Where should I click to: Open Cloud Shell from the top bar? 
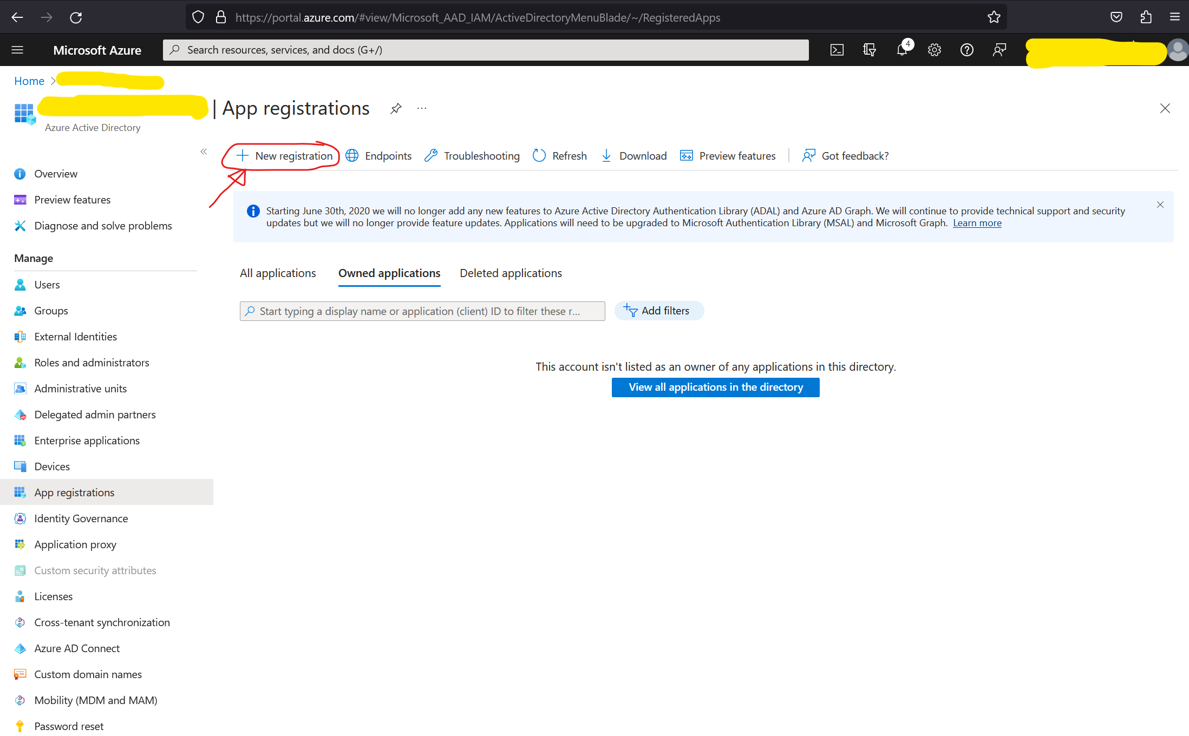(837, 50)
